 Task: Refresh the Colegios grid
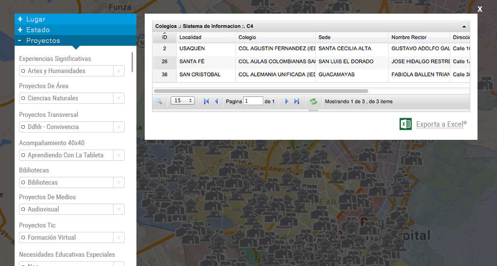tap(313, 101)
